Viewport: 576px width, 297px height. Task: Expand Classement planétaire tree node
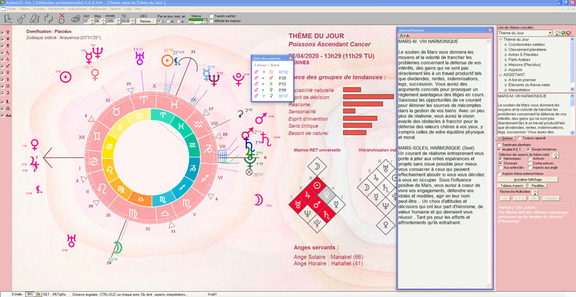(506, 50)
